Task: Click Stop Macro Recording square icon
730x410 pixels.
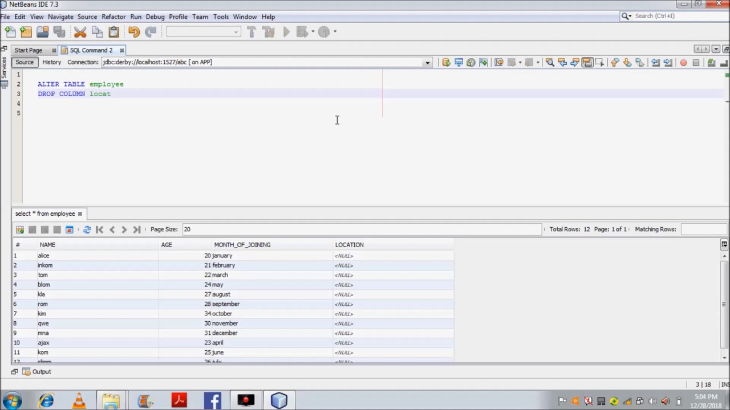Action: [696, 63]
